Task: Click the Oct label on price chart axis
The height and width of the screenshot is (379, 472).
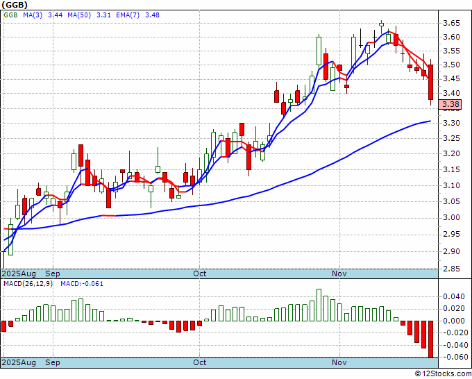Action: click(x=200, y=273)
